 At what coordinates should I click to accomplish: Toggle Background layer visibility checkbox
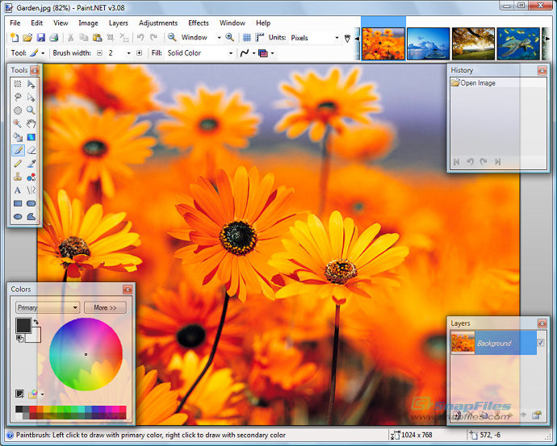[x=540, y=343]
